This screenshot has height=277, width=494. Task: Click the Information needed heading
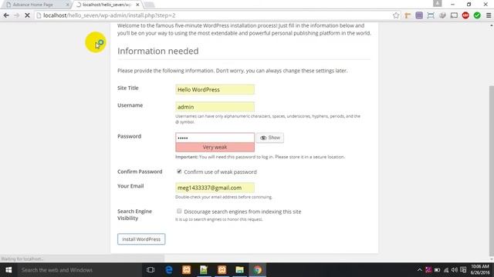point(157,51)
